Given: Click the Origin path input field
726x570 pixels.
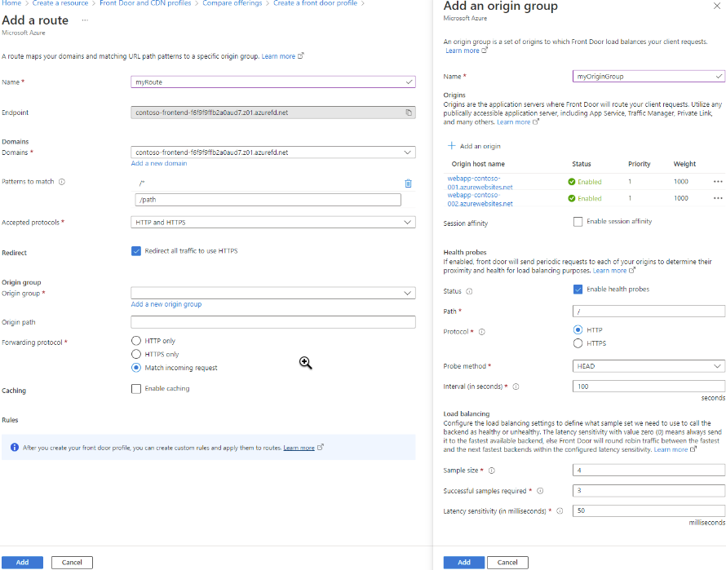Looking at the screenshot, I should [x=273, y=322].
